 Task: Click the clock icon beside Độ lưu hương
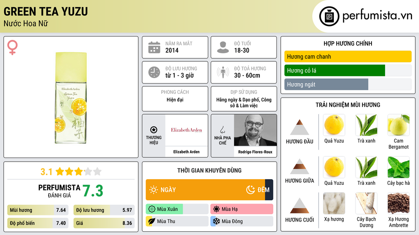pos(154,72)
